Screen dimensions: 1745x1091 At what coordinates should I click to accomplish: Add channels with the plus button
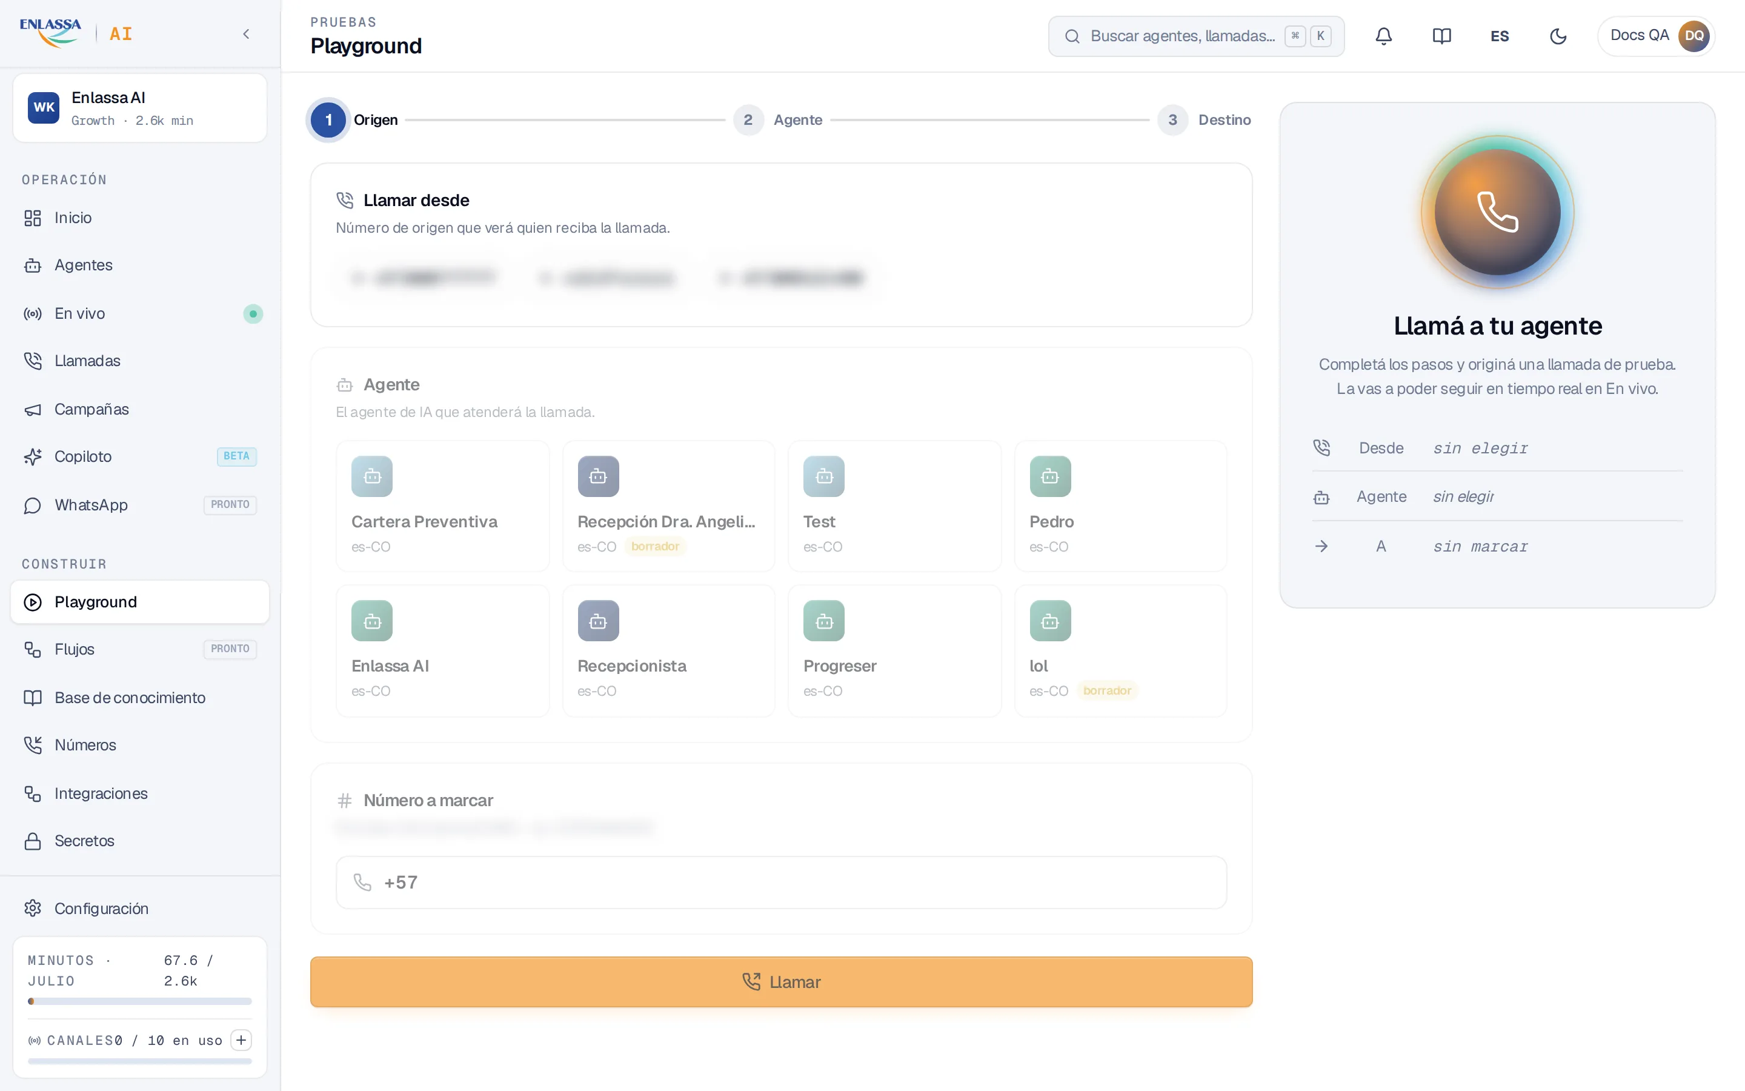tap(241, 1039)
